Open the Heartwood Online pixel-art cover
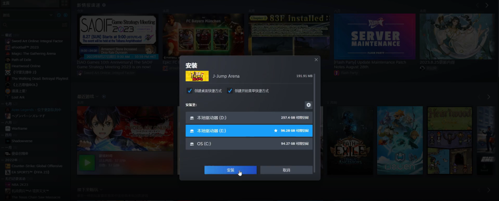The image size is (499, 201). coord(450,140)
